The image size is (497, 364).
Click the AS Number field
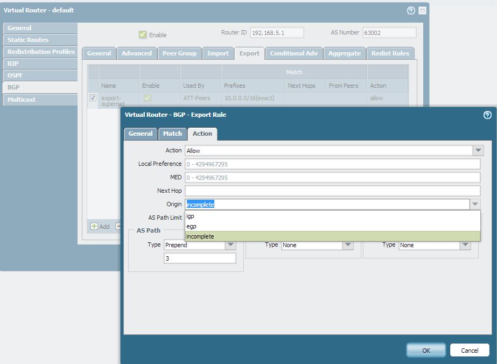(x=389, y=33)
